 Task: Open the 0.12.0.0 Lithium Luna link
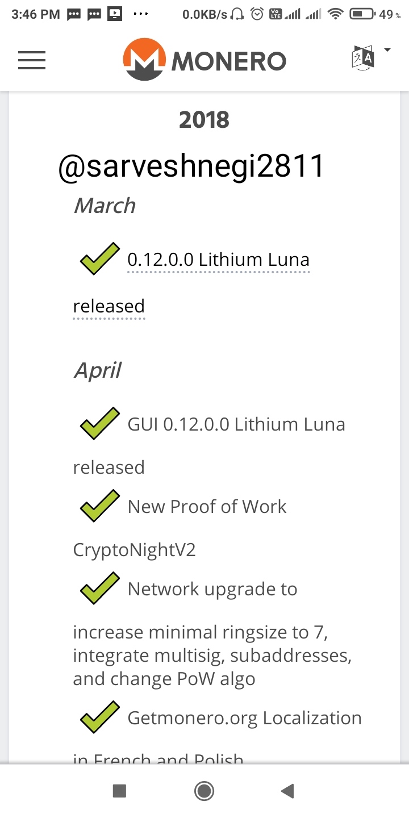click(219, 260)
